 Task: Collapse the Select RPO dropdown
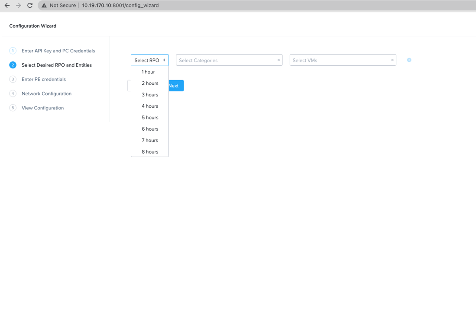[x=149, y=60]
